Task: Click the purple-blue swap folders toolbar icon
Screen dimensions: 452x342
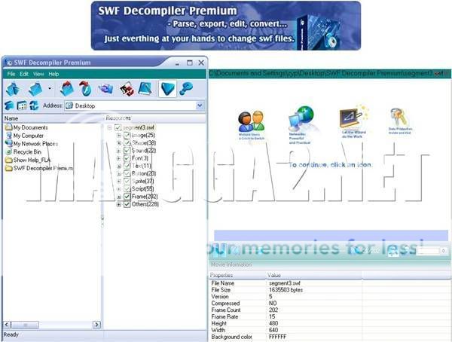Action: coord(105,89)
